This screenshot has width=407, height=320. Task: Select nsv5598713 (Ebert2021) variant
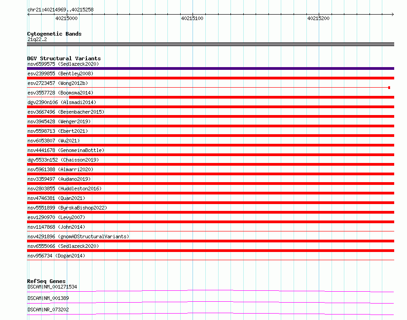[x=58, y=131]
